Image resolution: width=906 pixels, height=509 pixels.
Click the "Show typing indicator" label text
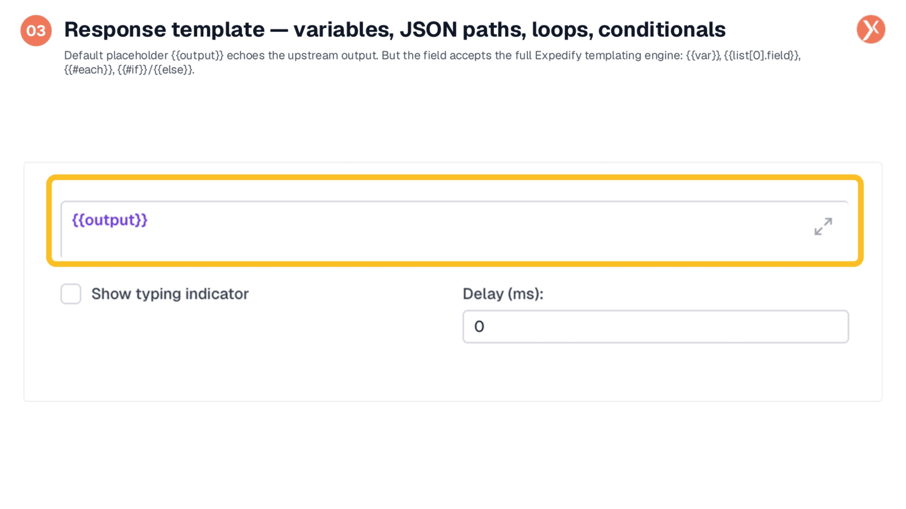coord(170,294)
